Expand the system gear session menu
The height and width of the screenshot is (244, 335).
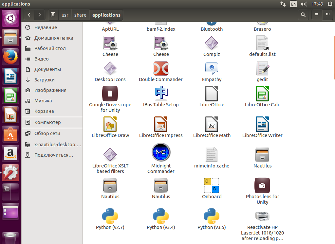pyautogui.click(x=329, y=4)
